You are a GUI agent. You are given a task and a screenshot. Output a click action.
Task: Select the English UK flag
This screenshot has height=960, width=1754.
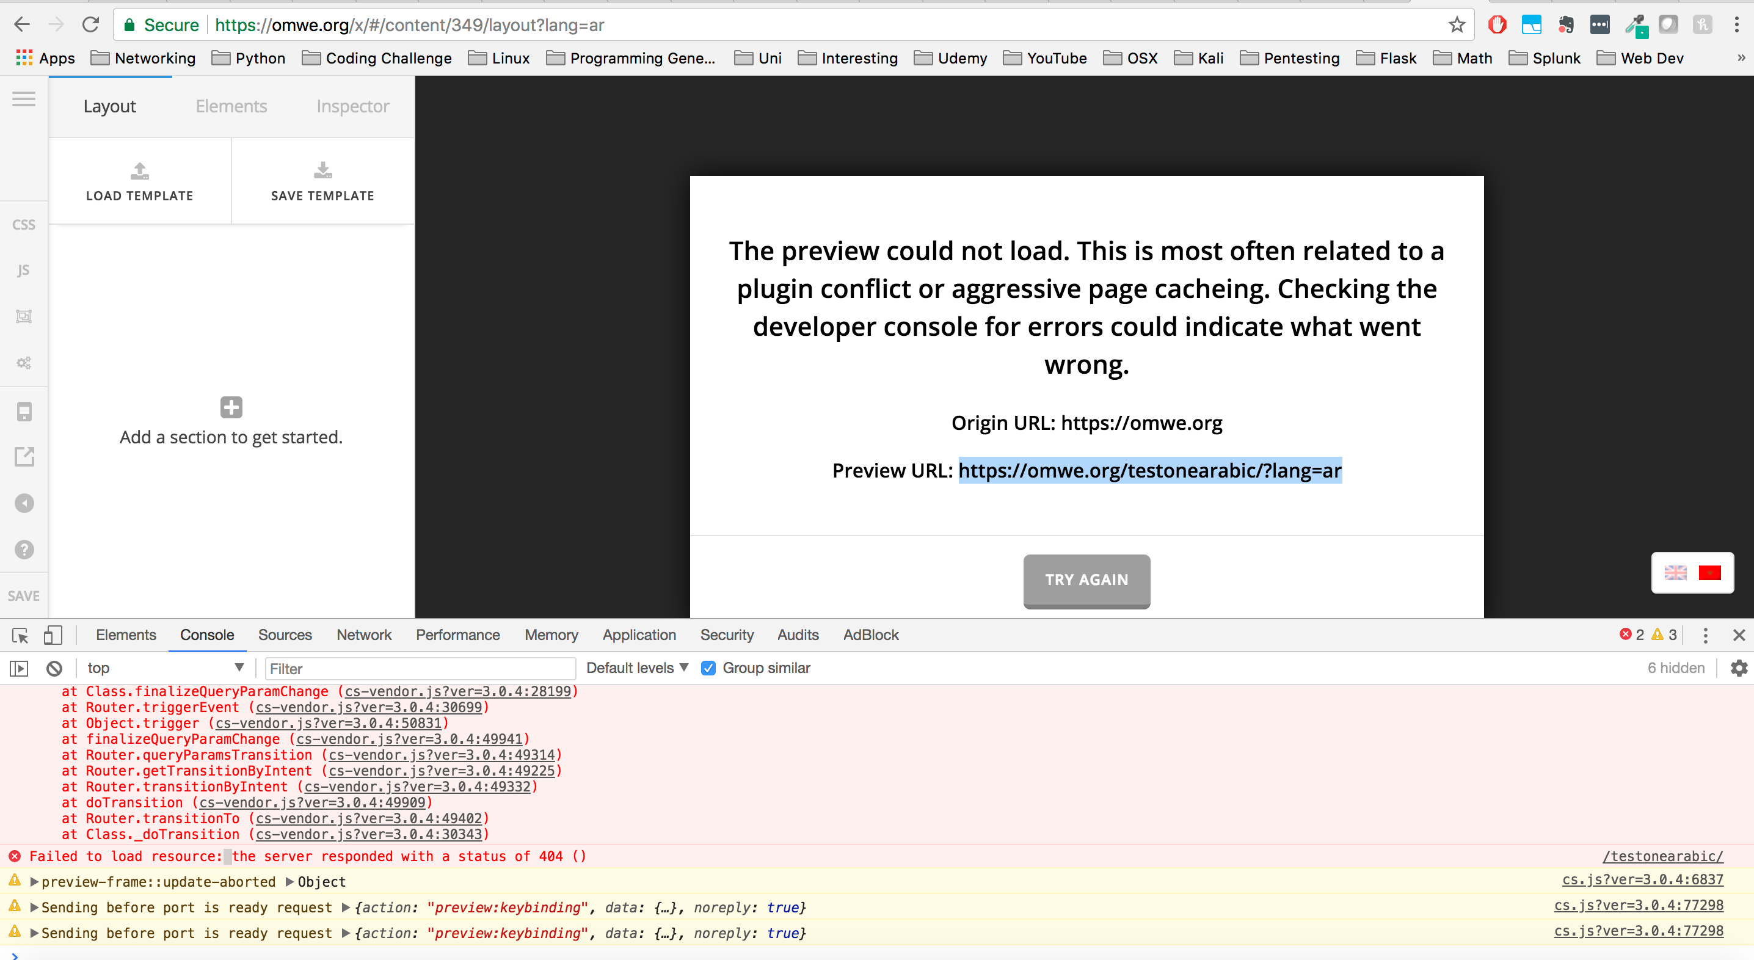[1675, 573]
